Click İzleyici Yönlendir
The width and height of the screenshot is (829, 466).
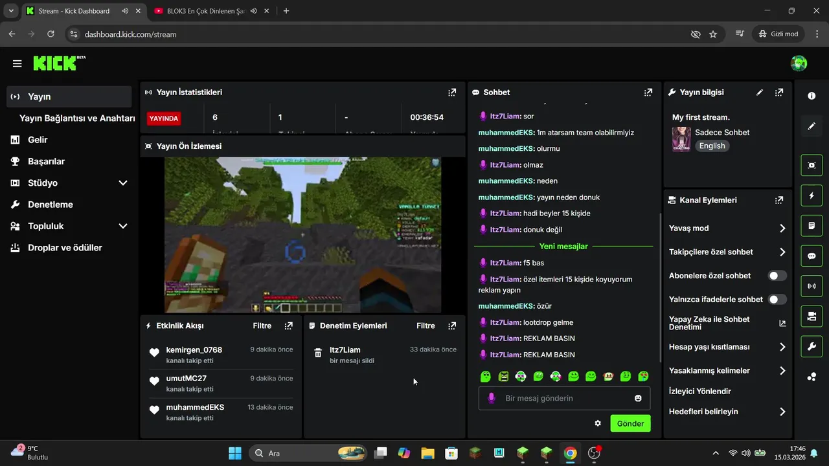tap(700, 392)
